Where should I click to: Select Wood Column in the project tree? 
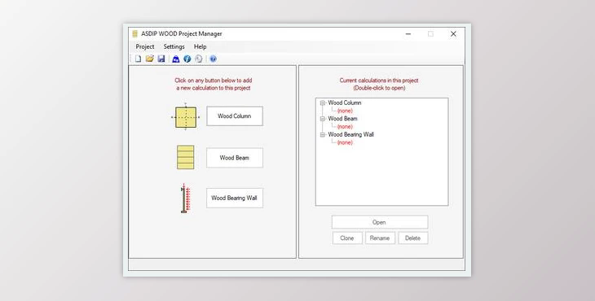point(345,103)
